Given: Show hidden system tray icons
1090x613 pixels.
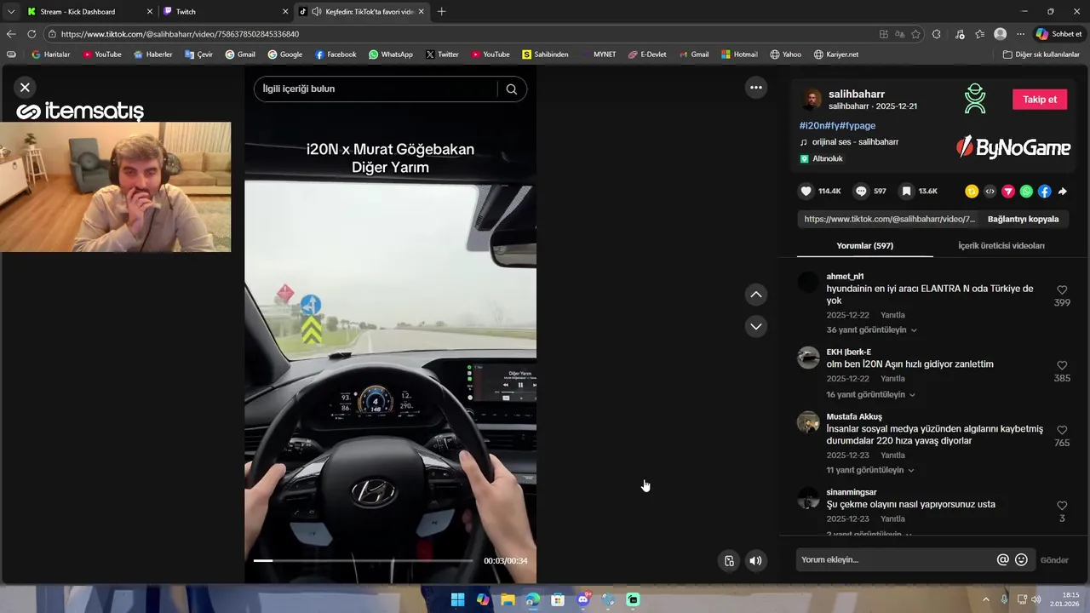Looking at the screenshot, I should (x=986, y=599).
